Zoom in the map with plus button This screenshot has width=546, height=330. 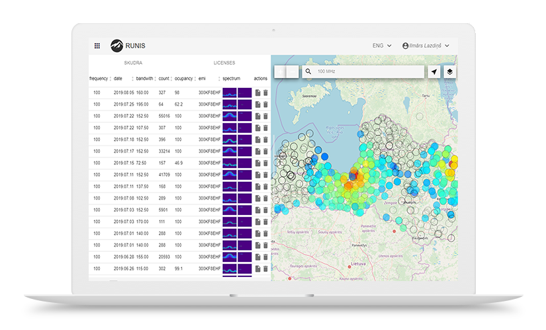click(x=280, y=71)
